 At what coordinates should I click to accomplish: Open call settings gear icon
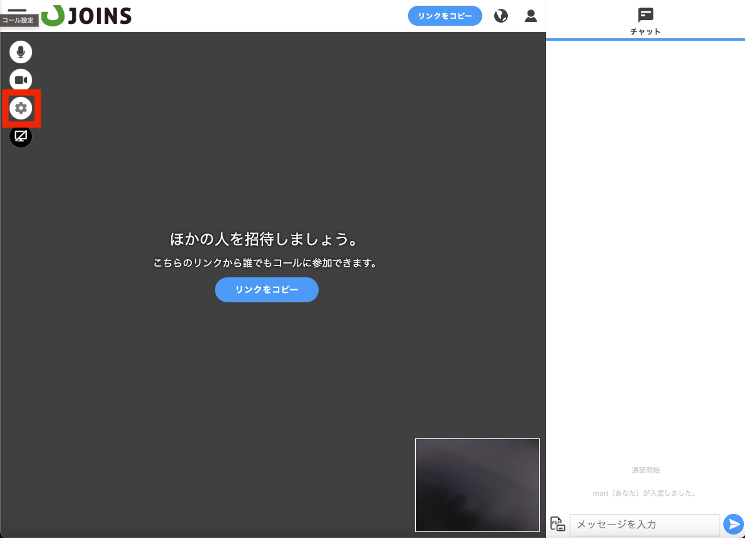(21, 108)
